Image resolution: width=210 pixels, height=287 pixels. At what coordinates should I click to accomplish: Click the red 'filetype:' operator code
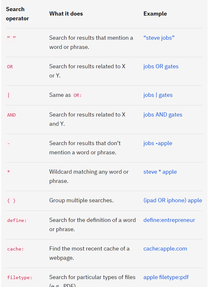[x=20, y=277]
